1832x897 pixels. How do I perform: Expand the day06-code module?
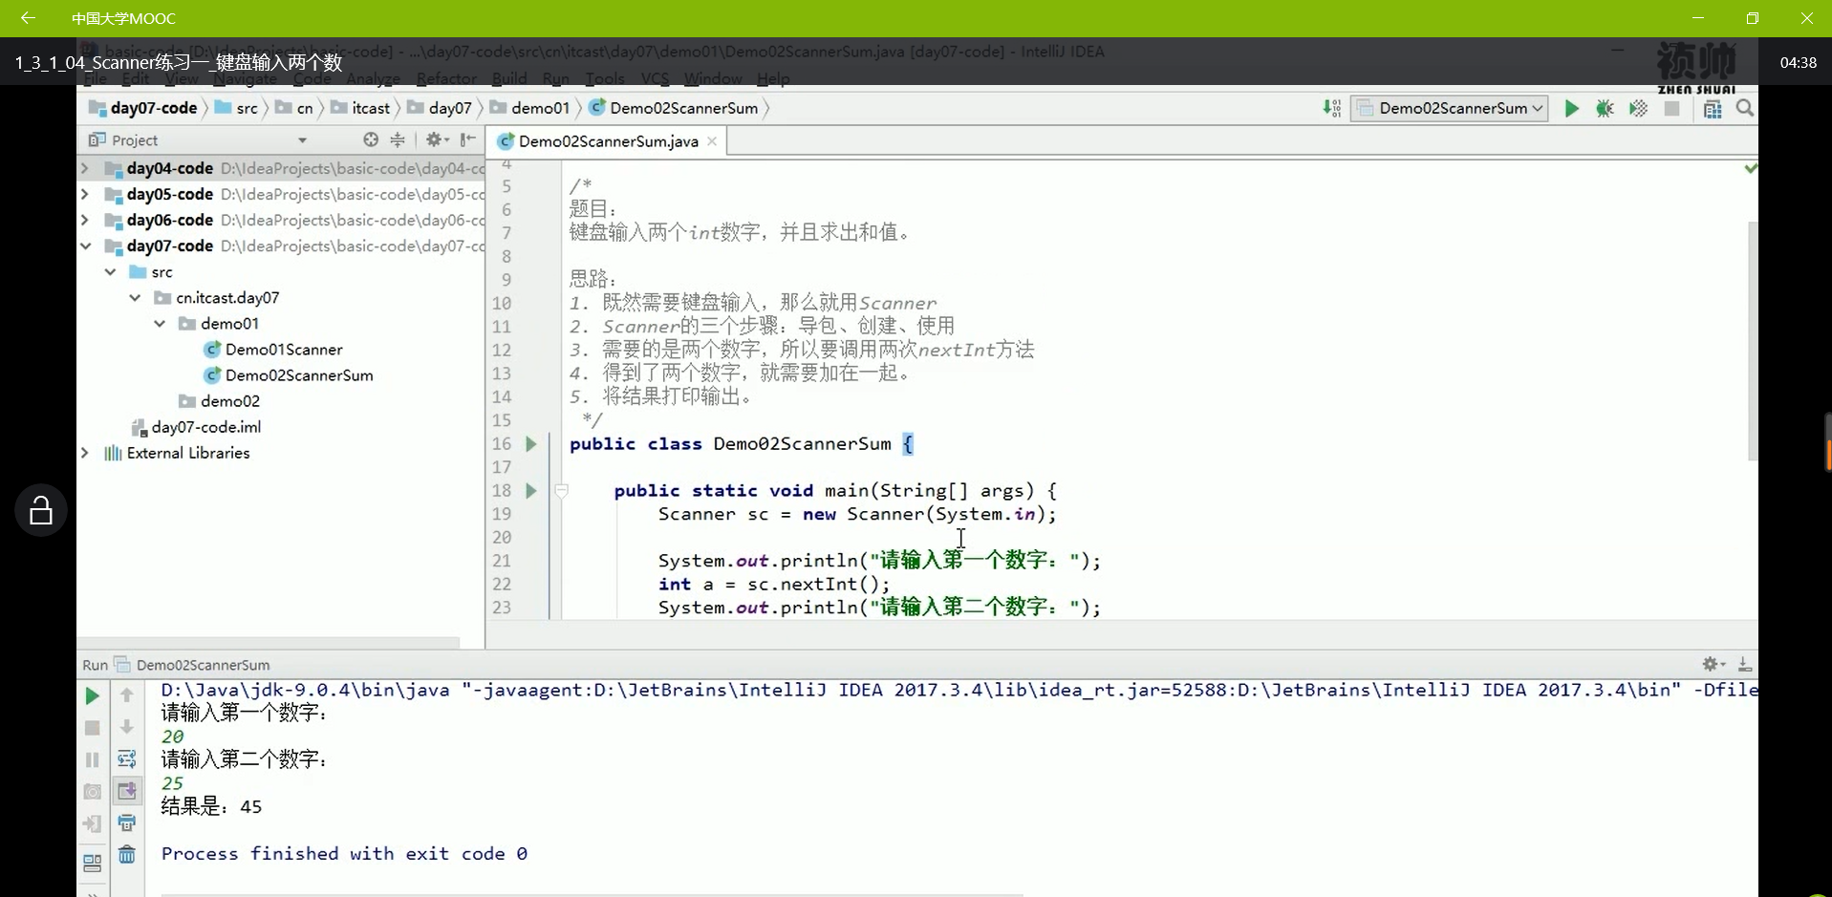coord(85,220)
